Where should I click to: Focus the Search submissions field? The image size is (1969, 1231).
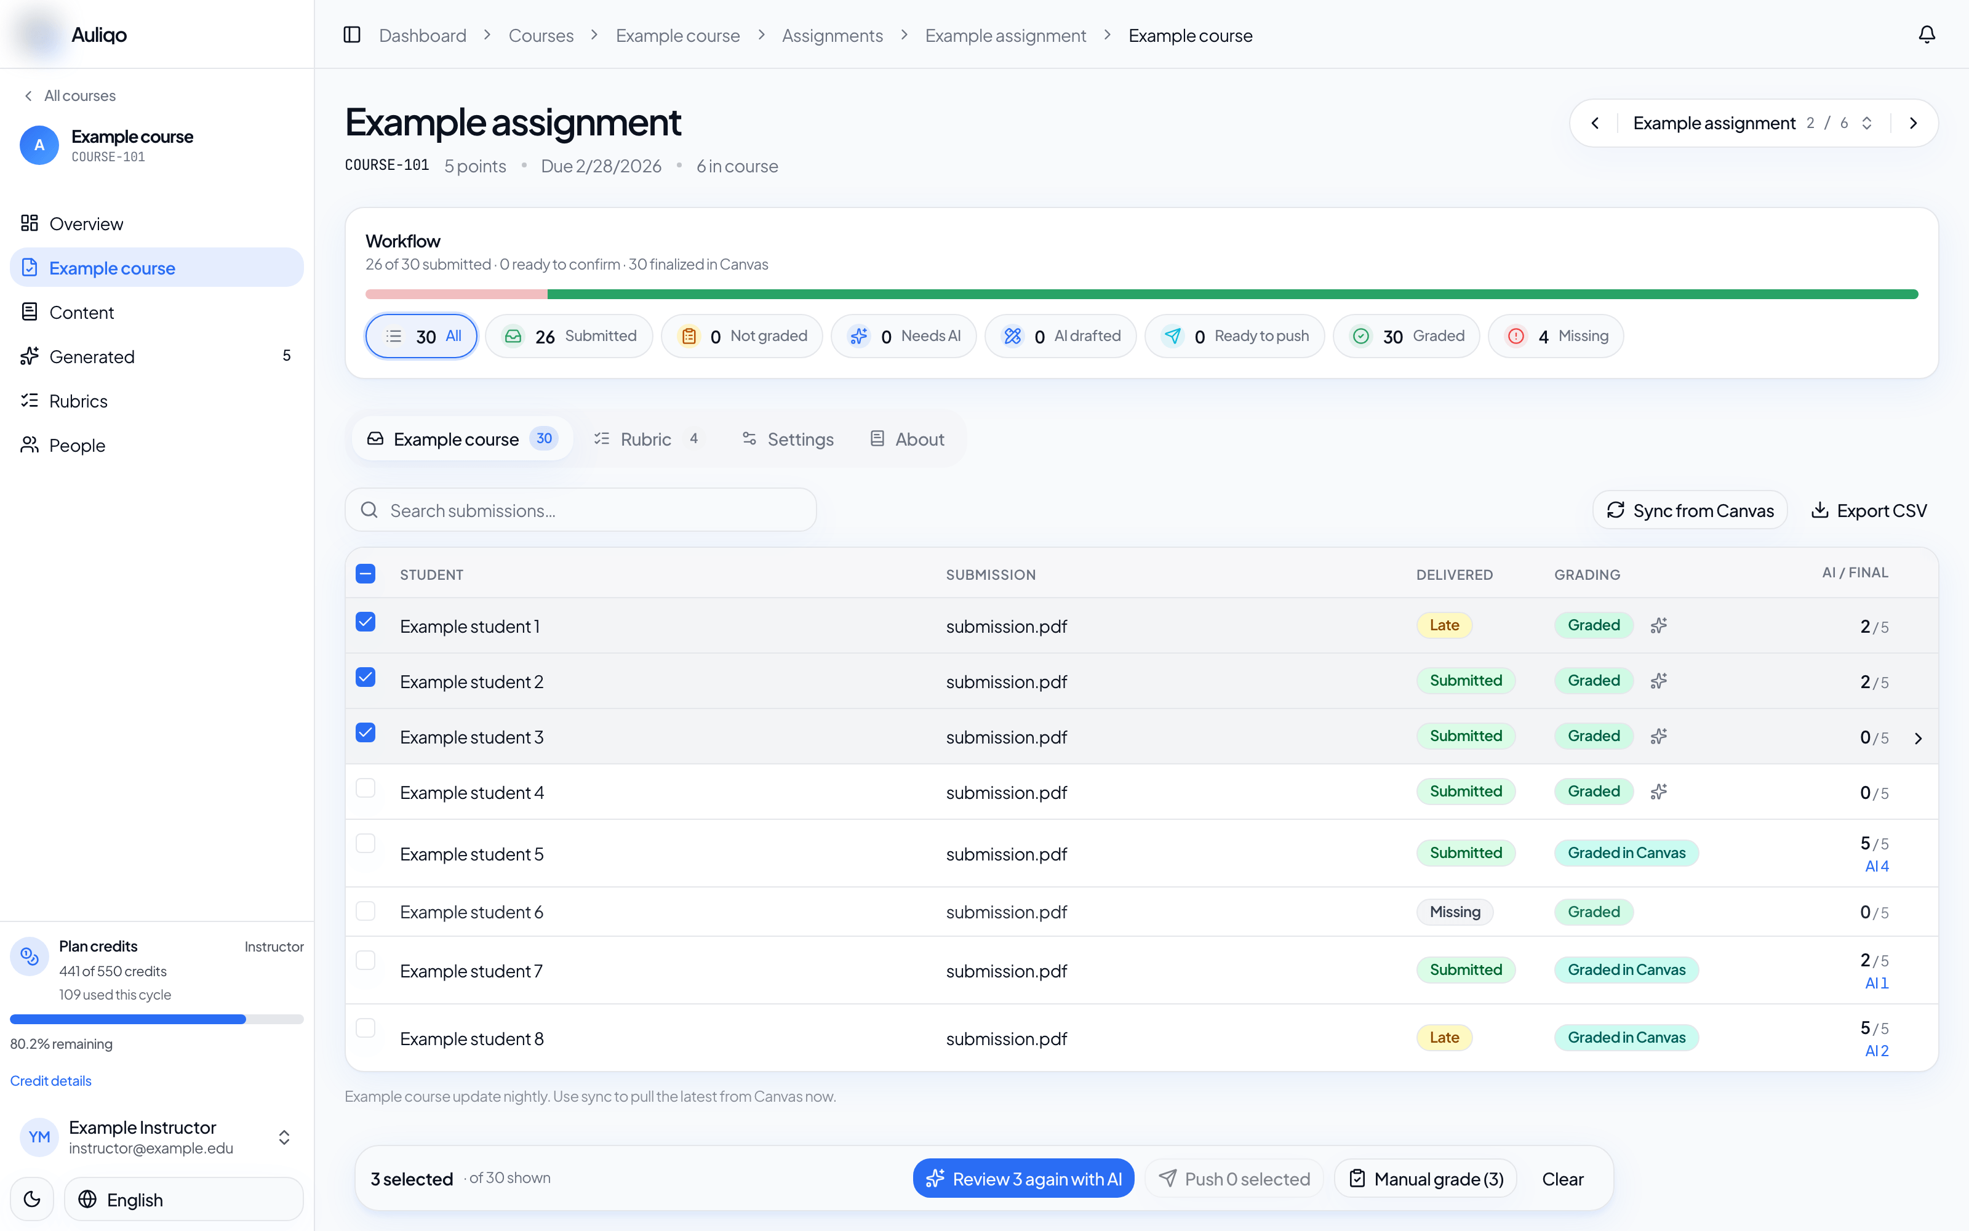pos(581,510)
